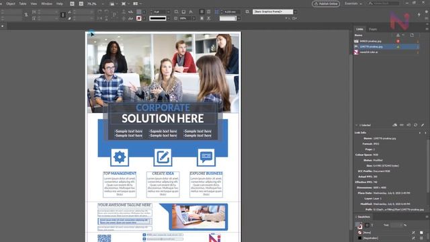
Task: Click the rotate 90° clockwise icon
Action: pyautogui.click(x=100, y=12)
